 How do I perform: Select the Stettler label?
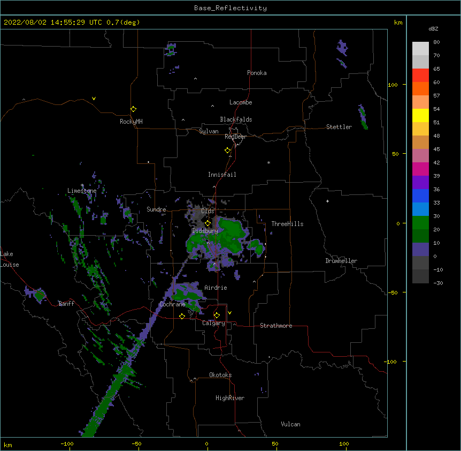click(339, 127)
